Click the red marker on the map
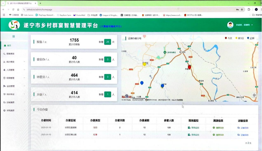This screenshot has width=262, height=151. tap(189, 67)
